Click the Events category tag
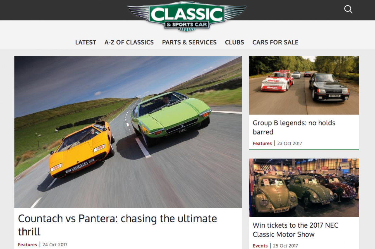Image resolution: width=375 pixels, height=249 pixels. [x=260, y=246]
